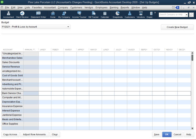
Task: Open the Banking menu
Action: coord(114,8)
